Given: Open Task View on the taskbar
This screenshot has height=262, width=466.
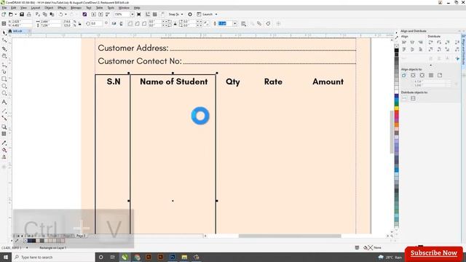Looking at the screenshot, I should (113, 257).
